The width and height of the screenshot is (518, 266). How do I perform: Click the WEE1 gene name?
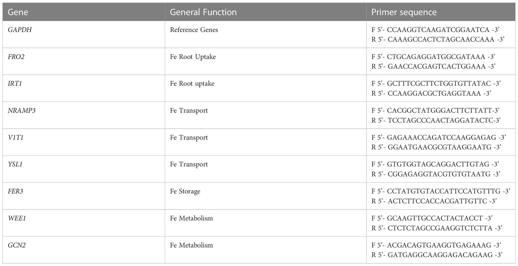(16, 218)
